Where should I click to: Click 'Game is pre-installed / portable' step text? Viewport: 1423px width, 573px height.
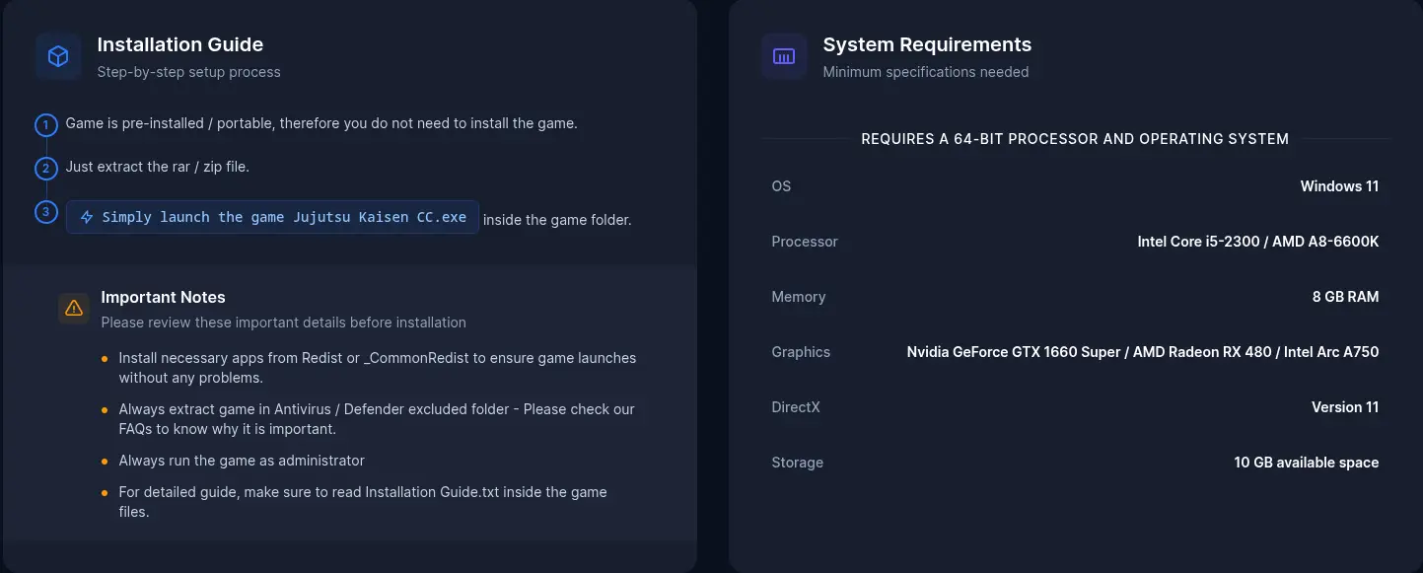[321, 123]
